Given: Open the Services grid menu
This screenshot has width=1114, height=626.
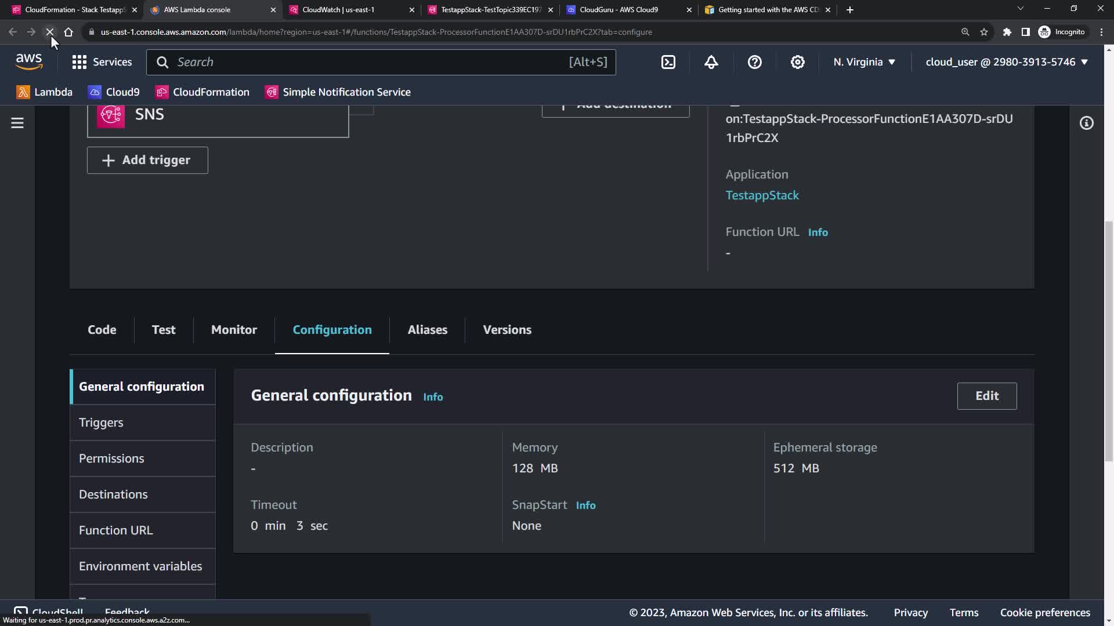Looking at the screenshot, I should (79, 62).
